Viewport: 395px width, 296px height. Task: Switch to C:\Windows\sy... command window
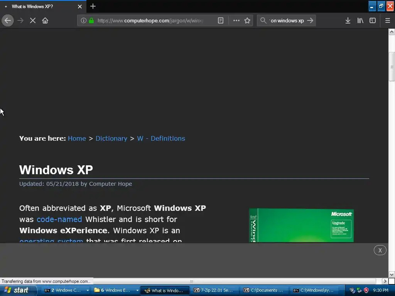click(314, 290)
